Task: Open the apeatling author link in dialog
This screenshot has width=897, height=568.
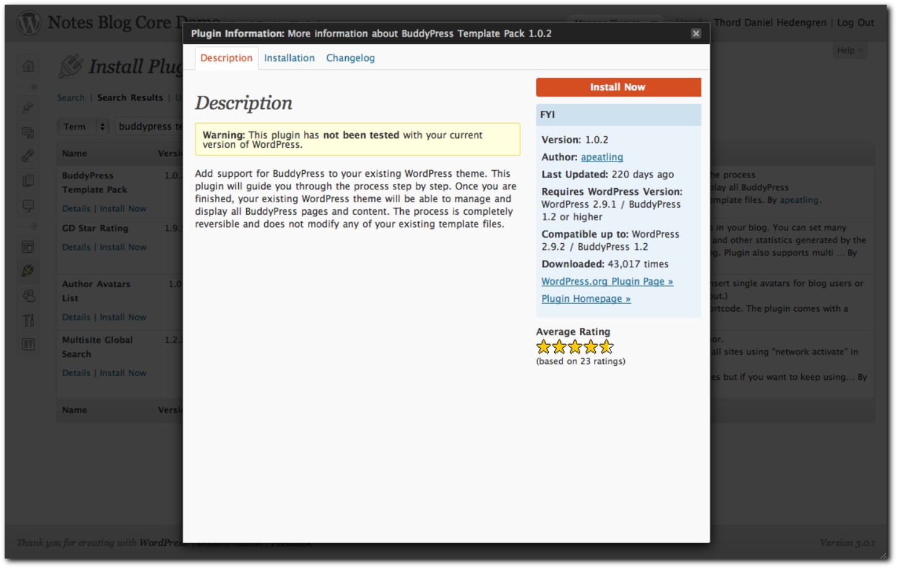Action: click(601, 157)
